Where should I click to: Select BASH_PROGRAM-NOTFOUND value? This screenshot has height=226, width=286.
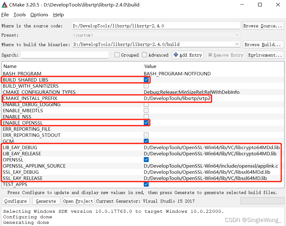coord(177,73)
